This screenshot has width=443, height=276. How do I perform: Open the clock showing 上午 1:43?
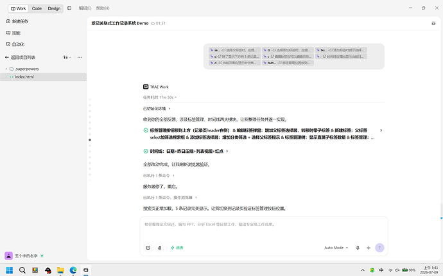[x=429, y=270]
